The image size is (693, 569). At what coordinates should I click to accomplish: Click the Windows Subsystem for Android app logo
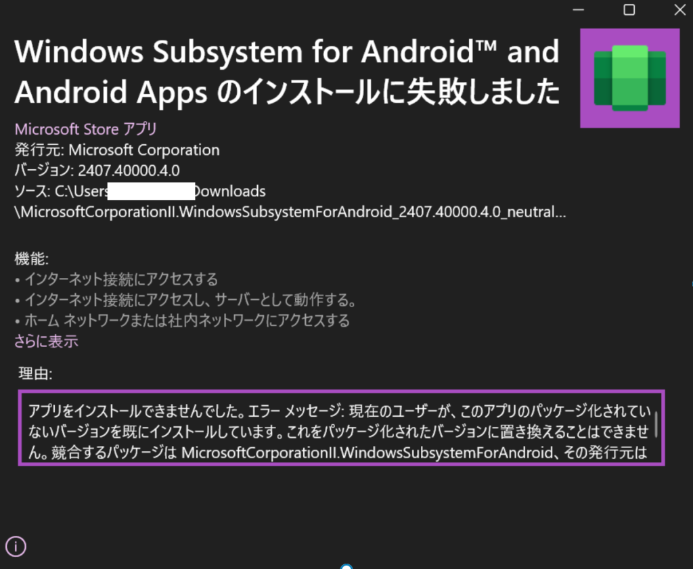[x=629, y=78]
